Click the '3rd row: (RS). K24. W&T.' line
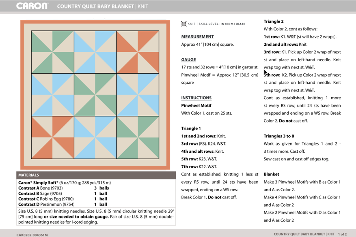 pyautogui.click(x=203, y=144)
